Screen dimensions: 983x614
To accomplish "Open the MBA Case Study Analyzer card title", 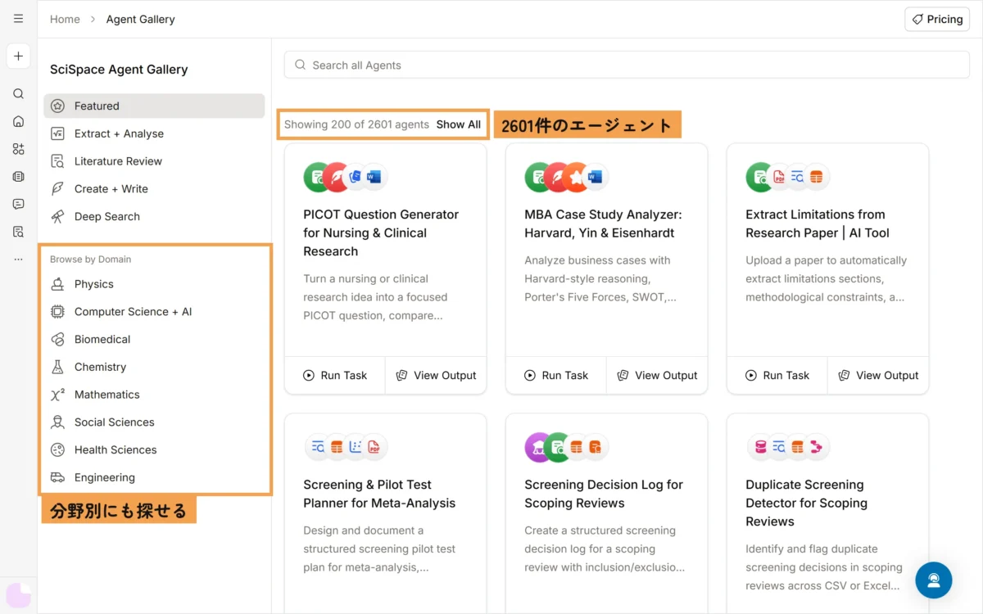I will click(603, 223).
